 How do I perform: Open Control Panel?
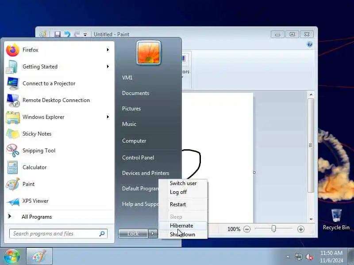(138, 158)
